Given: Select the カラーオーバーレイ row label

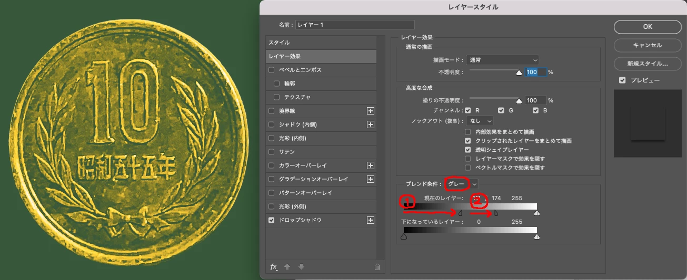Looking at the screenshot, I should click(303, 165).
